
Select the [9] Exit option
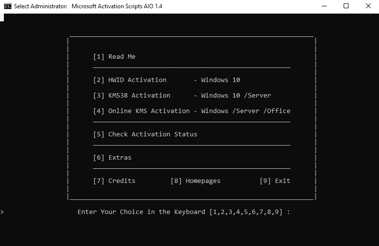click(275, 181)
